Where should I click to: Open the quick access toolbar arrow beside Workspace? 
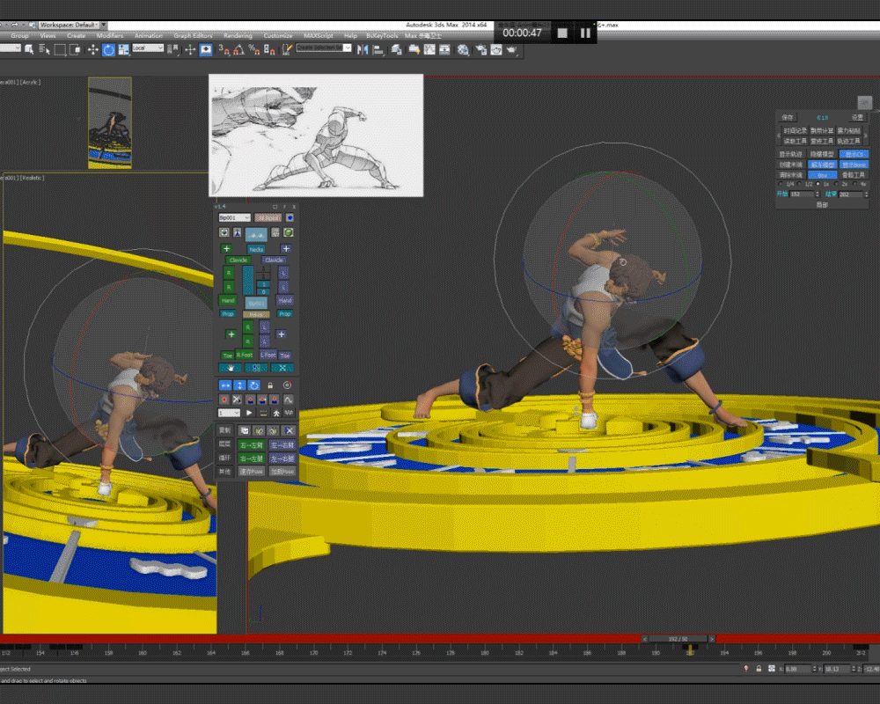(x=104, y=25)
